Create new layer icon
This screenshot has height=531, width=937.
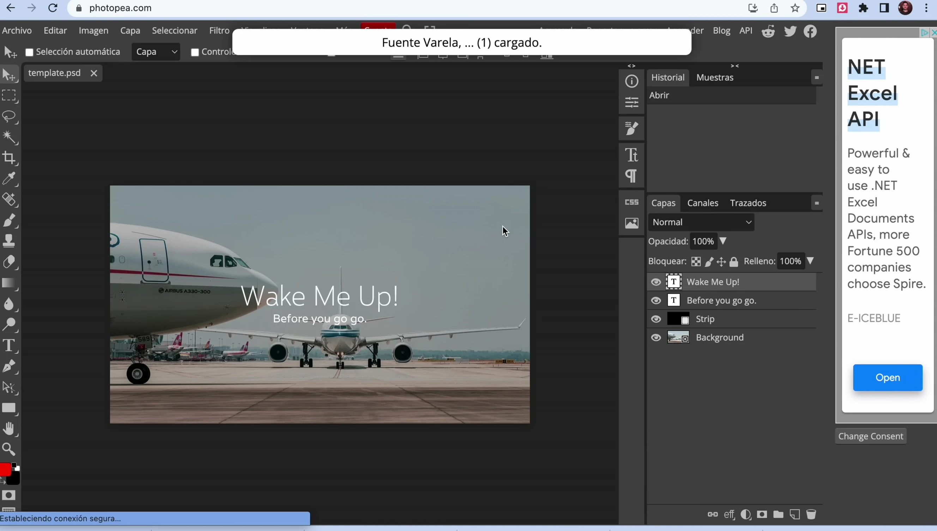click(794, 514)
